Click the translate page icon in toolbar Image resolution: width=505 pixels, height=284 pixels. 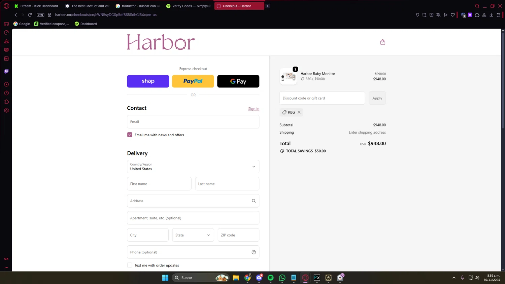[x=438, y=15]
